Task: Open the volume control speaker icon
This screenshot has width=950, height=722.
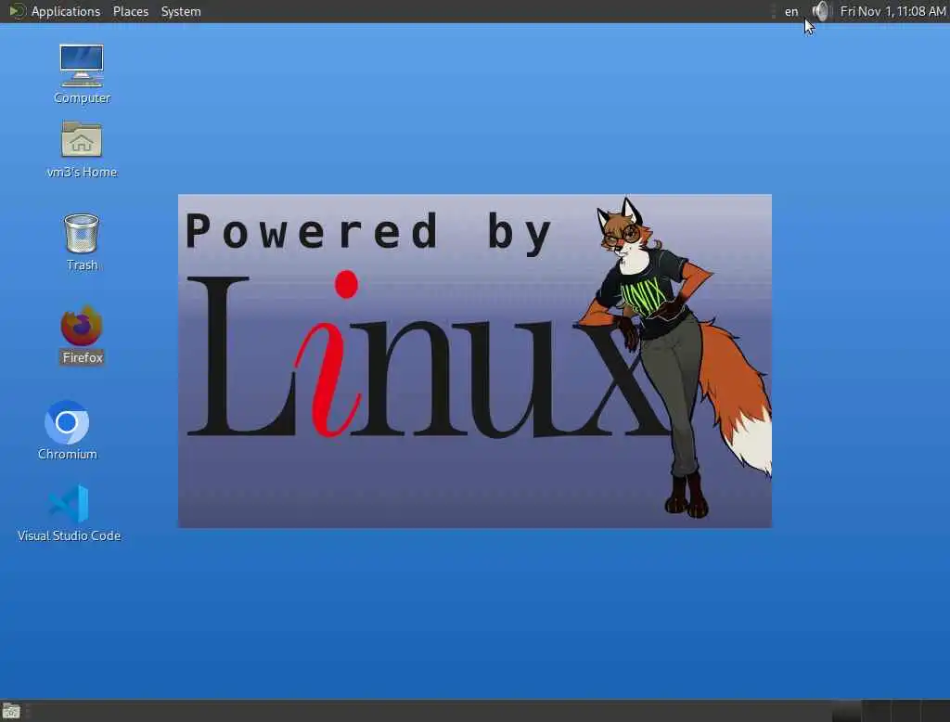Action: tap(821, 11)
